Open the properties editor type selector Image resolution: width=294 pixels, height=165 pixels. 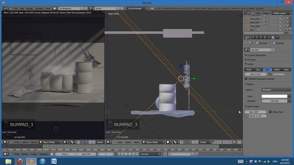(x=247, y=38)
